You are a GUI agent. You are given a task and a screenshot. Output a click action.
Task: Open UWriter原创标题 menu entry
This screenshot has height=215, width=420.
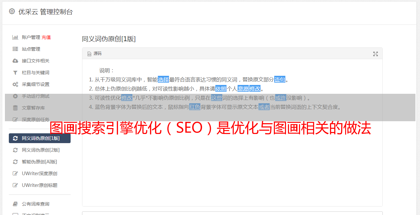pos(40,185)
